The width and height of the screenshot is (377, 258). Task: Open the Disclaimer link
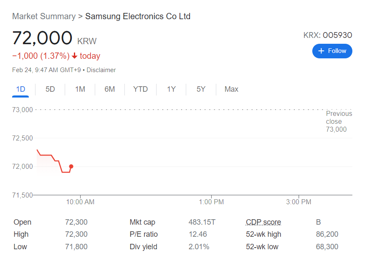(101, 70)
